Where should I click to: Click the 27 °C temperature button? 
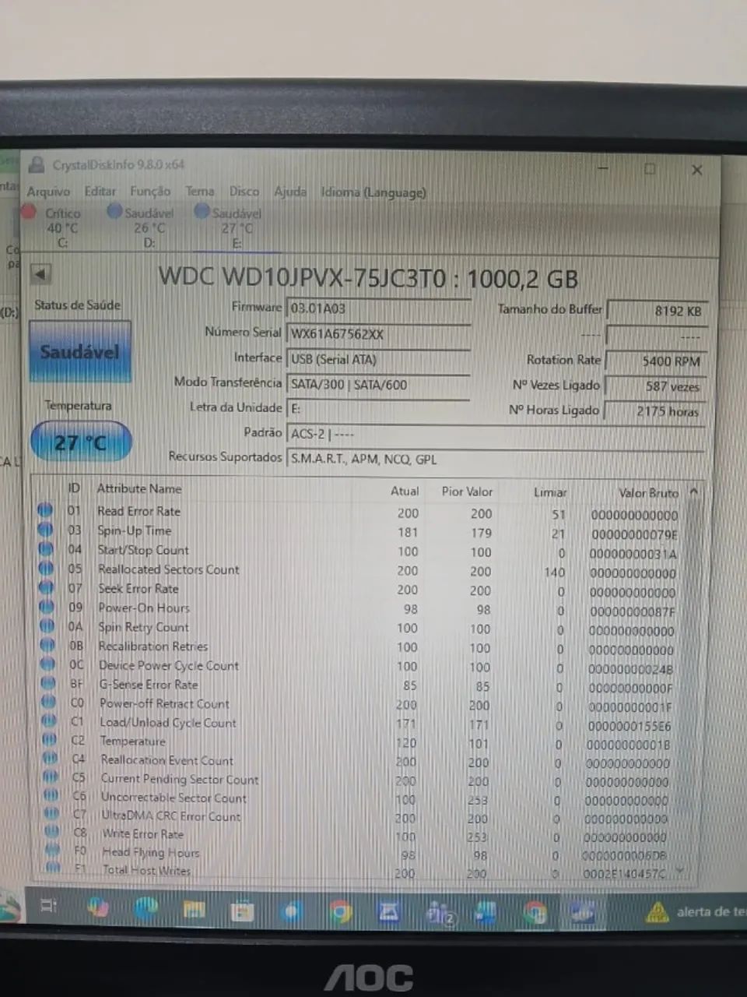click(81, 443)
